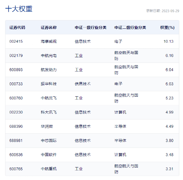The height and width of the screenshot is (180, 183).
Task: Select stock name 中国软件
Action: point(49,155)
